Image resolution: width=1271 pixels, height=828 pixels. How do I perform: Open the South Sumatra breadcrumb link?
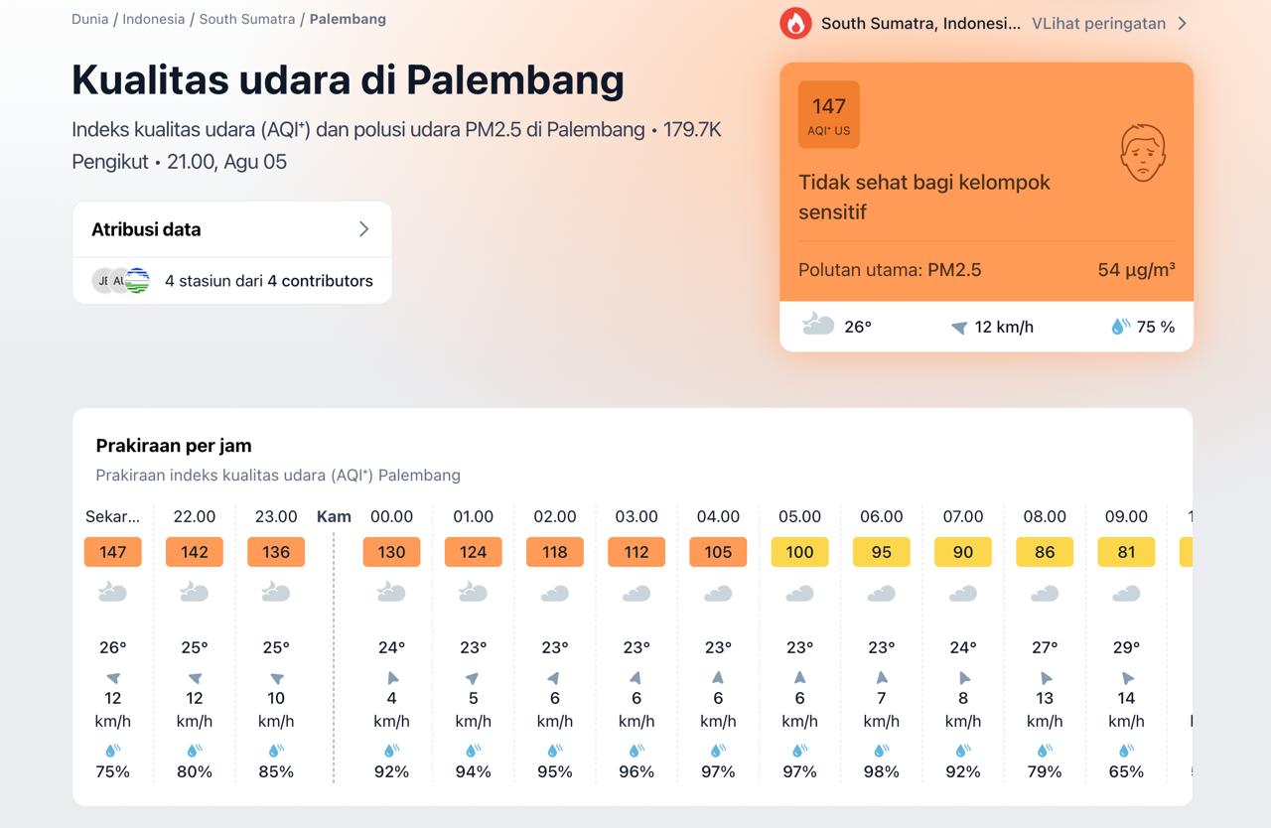(x=247, y=19)
